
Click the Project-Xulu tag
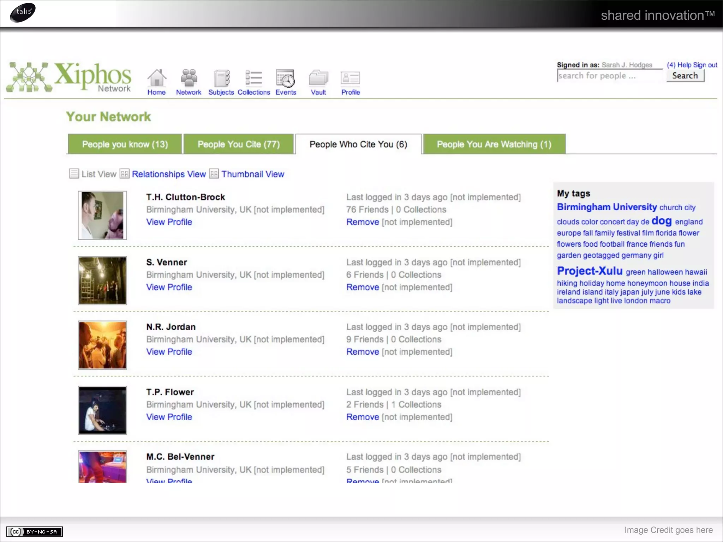[x=590, y=271]
